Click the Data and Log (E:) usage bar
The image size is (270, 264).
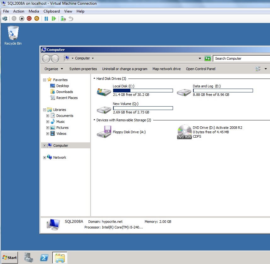pos(223,91)
